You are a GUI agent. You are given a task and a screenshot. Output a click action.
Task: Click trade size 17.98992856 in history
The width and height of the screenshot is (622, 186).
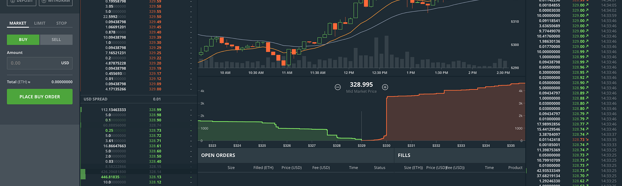(548, 124)
